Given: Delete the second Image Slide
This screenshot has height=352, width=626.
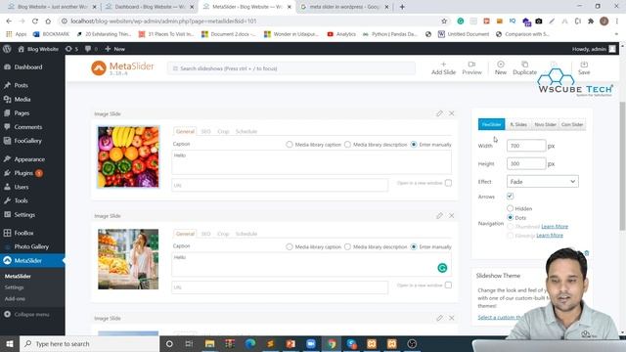Looking at the screenshot, I should click(x=451, y=215).
